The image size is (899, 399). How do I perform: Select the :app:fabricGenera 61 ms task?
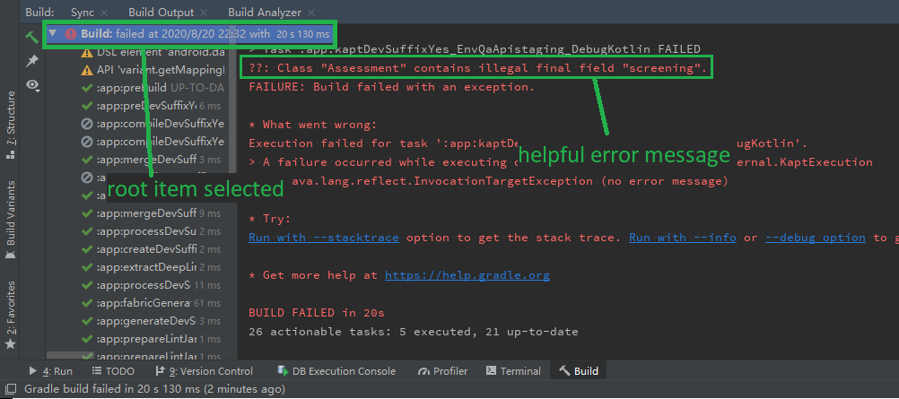[x=153, y=303]
